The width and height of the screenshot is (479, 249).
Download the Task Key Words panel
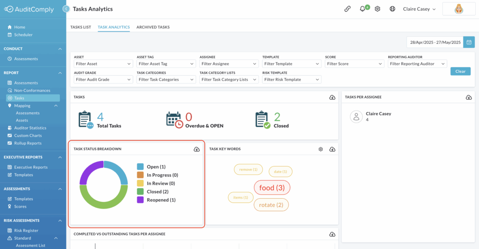[x=333, y=149]
